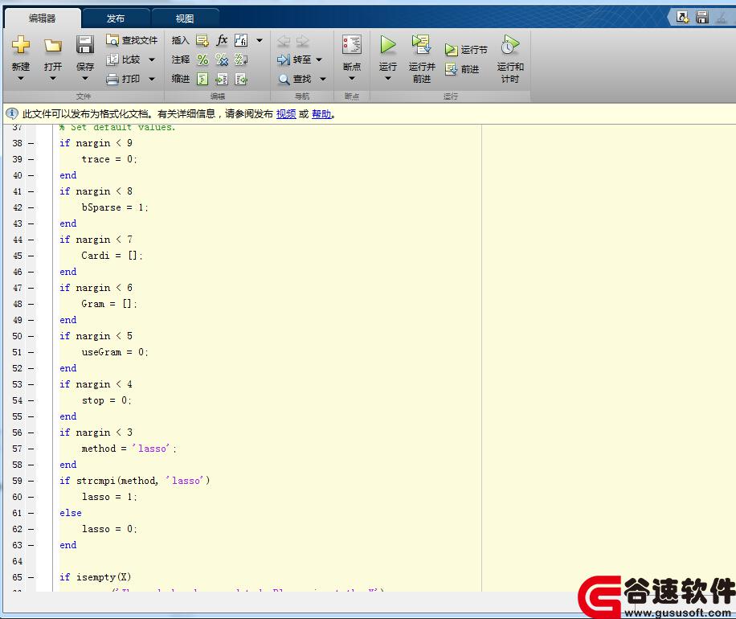Click the green Run (运行) icon
This screenshot has height=619, width=736.
tap(388, 45)
